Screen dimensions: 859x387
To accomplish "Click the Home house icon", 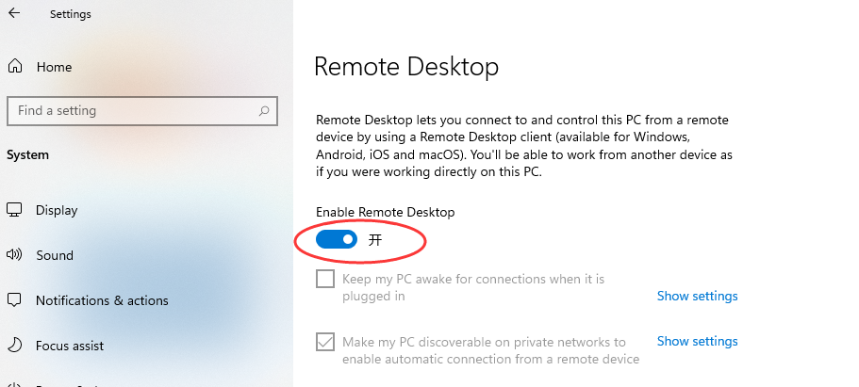I will 14,67.
